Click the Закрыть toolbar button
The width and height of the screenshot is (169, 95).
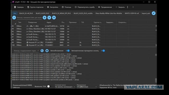coord(120,7)
